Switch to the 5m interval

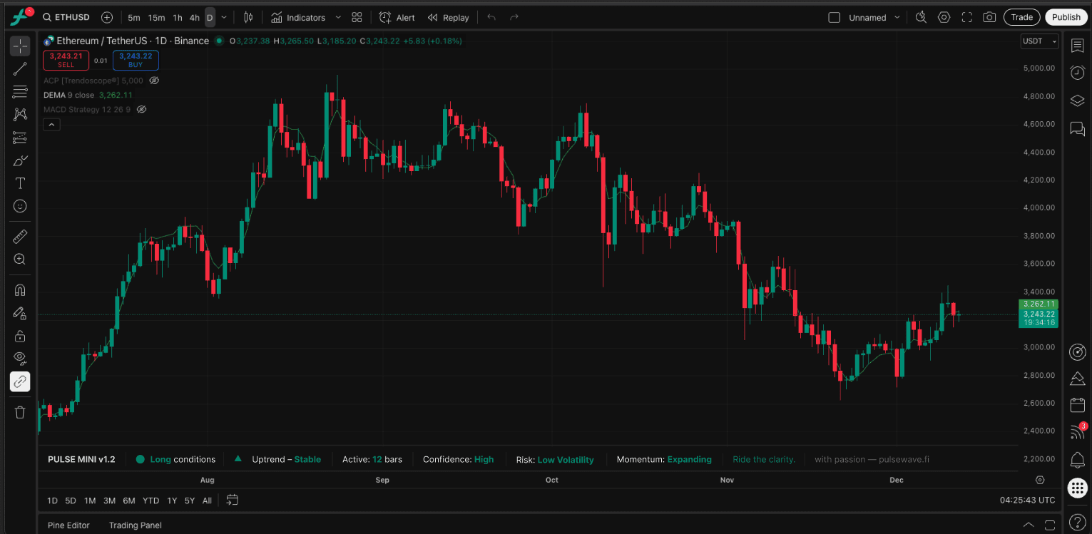pyautogui.click(x=134, y=18)
